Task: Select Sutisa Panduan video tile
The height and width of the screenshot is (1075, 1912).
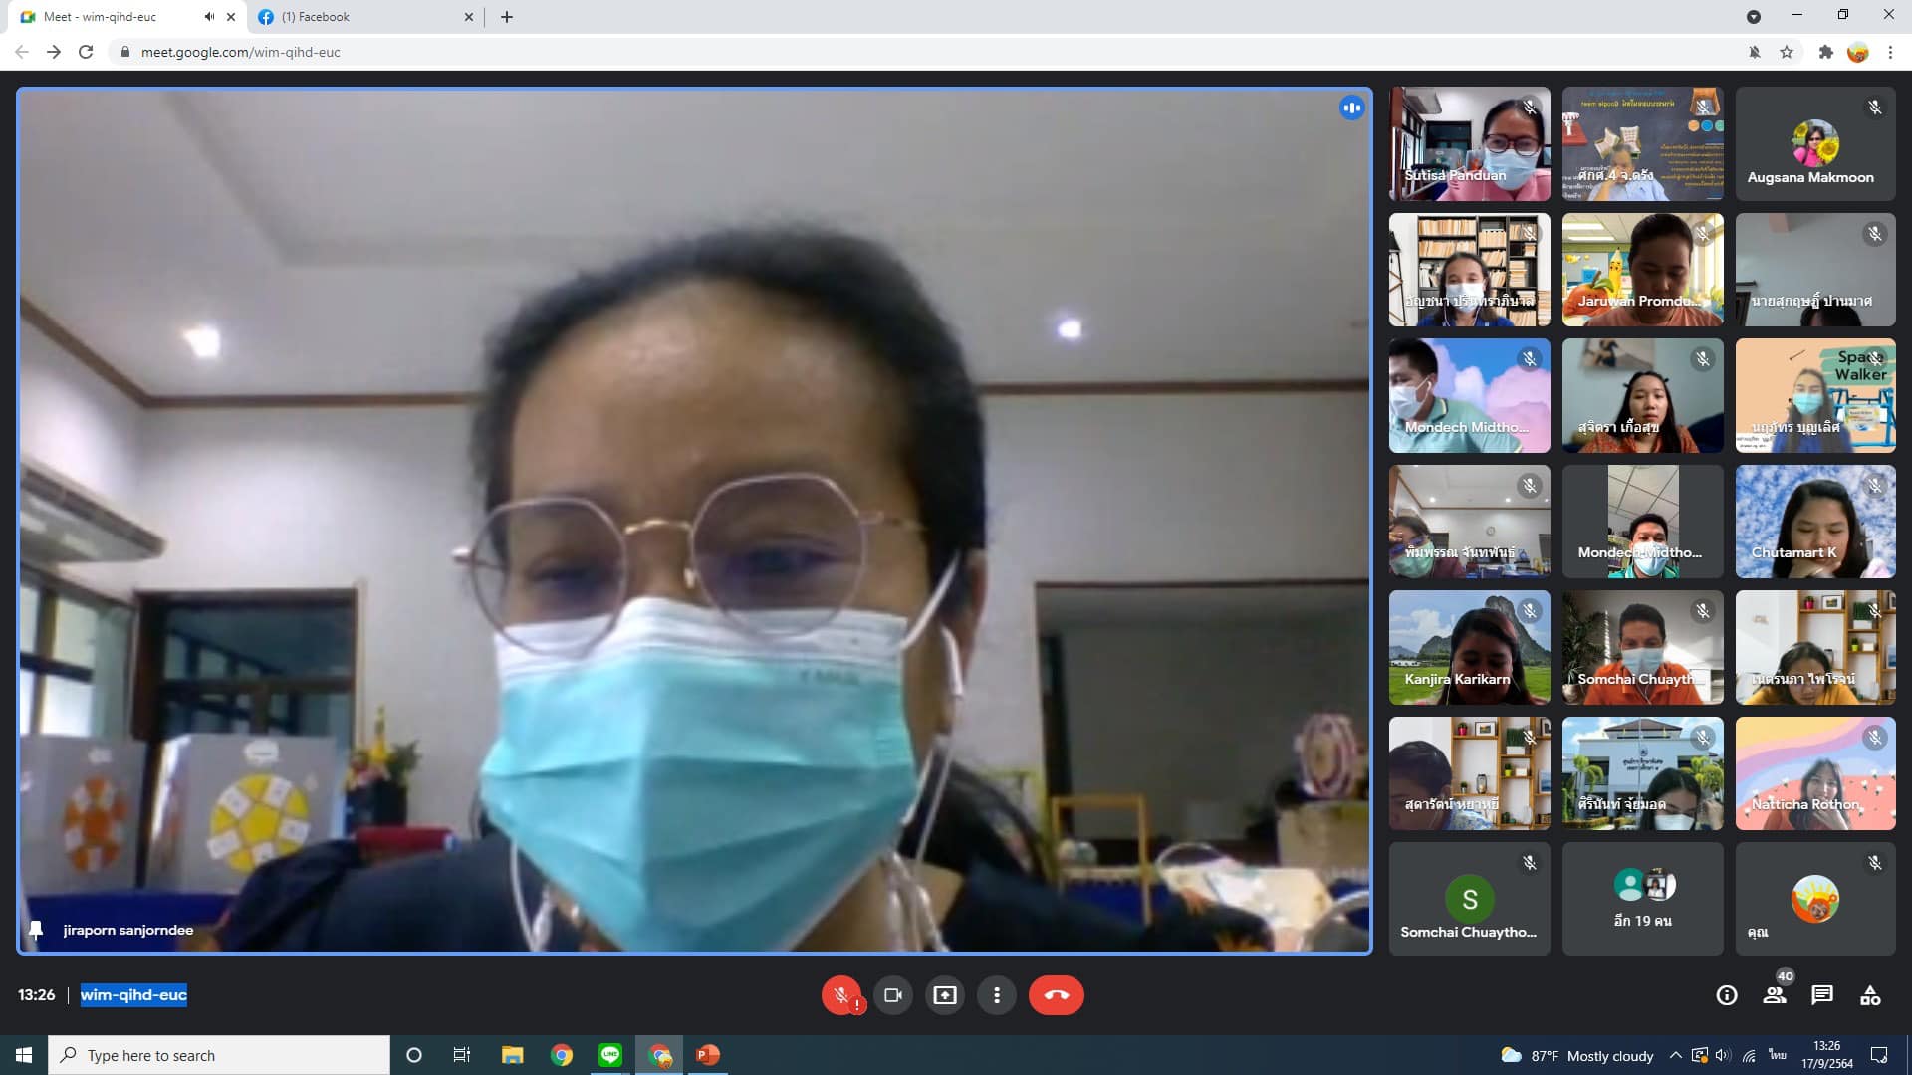Action: click(x=1470, y=143)
